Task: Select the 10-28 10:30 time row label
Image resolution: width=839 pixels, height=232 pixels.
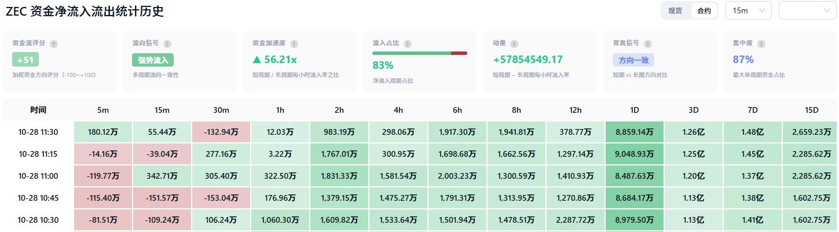Action: pos(38,220)
